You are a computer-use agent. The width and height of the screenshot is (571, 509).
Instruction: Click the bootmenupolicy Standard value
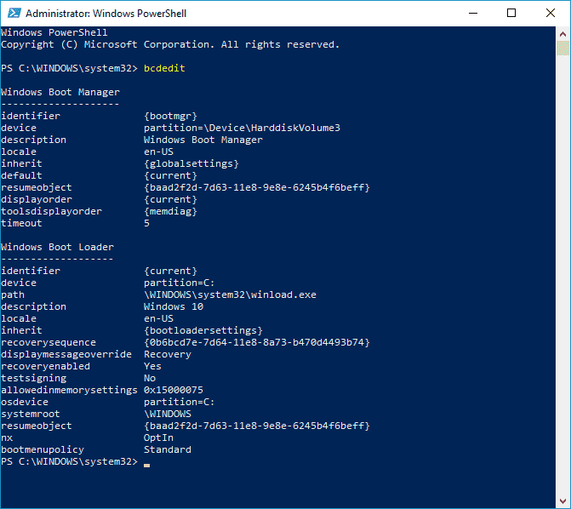tap(168, 449)
